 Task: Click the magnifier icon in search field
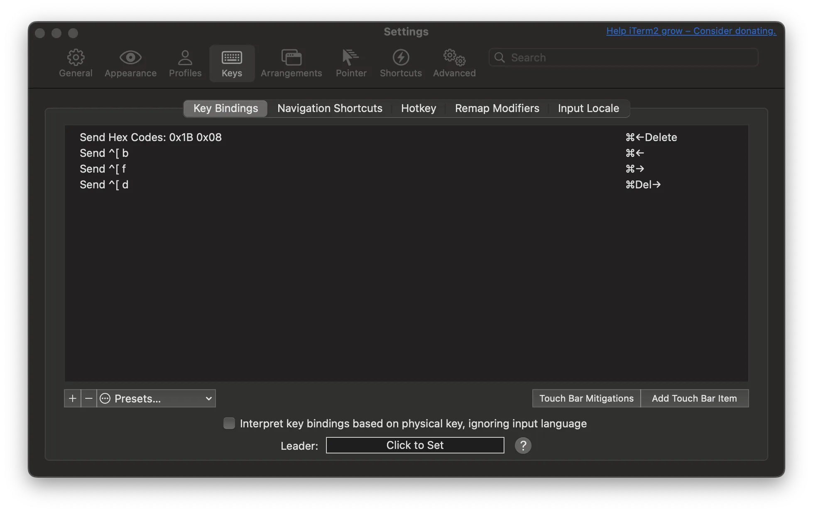[x=500, y=57]
